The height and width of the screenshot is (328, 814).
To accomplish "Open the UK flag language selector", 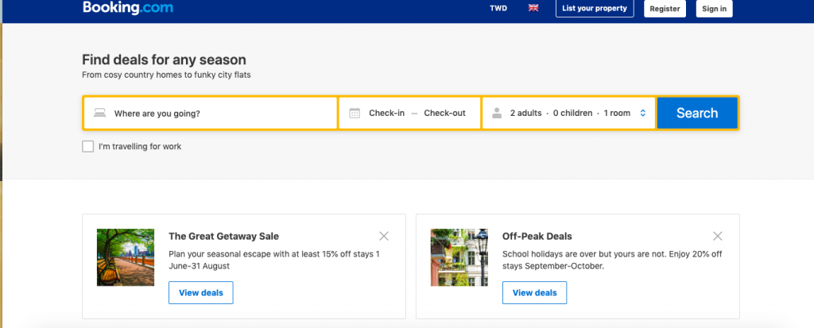I will point(533,8).
